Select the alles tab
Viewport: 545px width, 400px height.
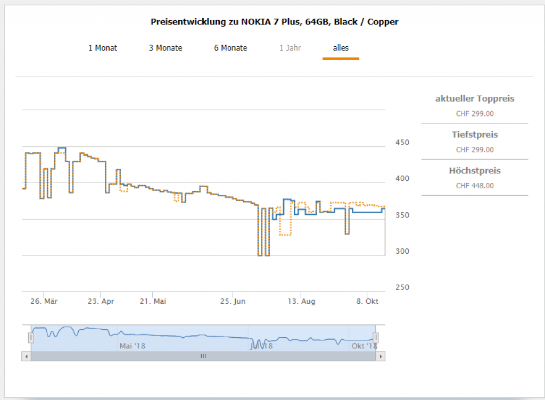click(341, 48)
